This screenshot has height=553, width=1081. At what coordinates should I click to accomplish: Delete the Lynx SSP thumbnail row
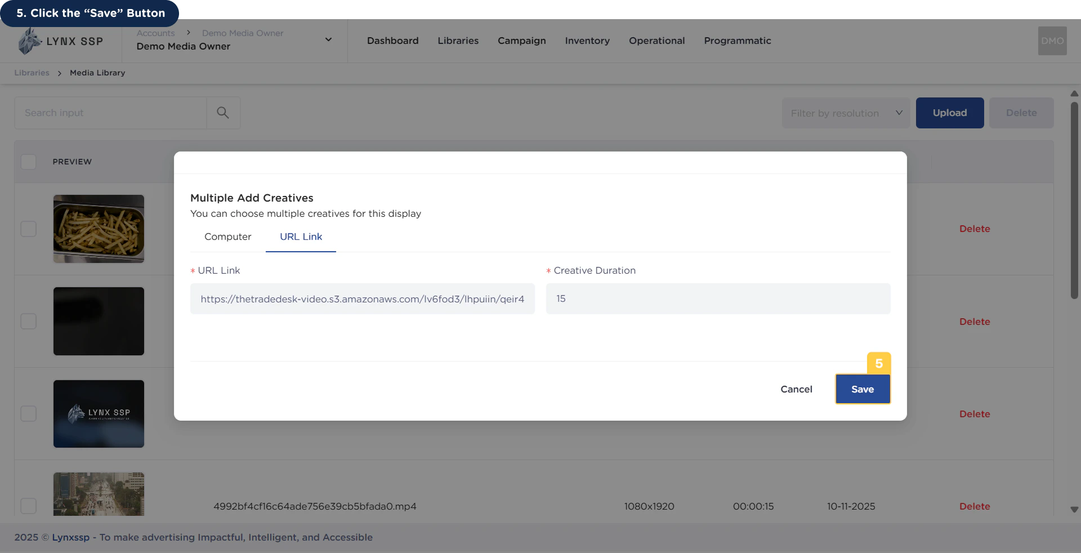(x=975, y=414)
